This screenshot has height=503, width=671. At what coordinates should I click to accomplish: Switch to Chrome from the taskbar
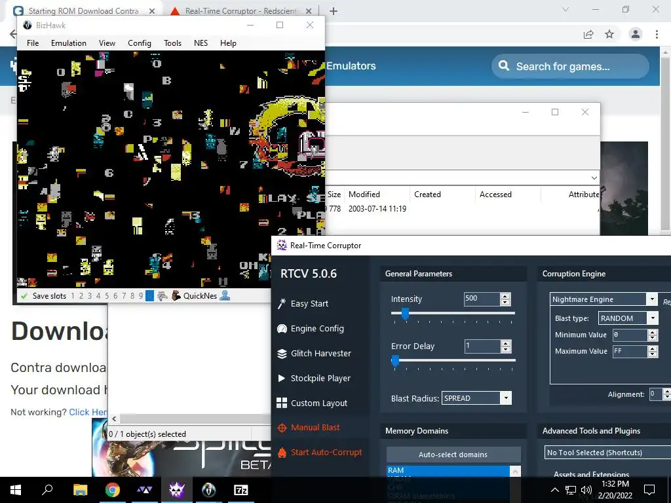pos(113,490)
